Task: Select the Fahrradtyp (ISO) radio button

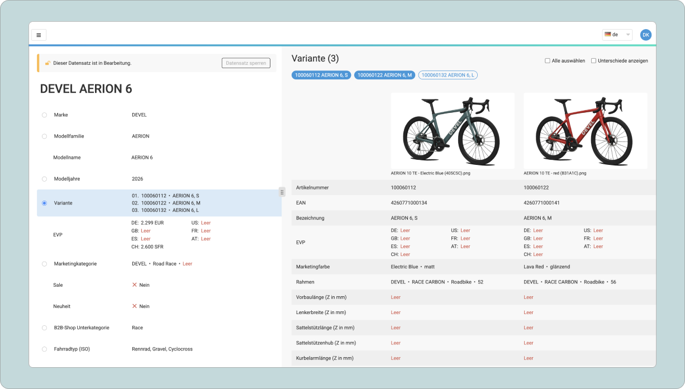Action: (x=44, y=349)
